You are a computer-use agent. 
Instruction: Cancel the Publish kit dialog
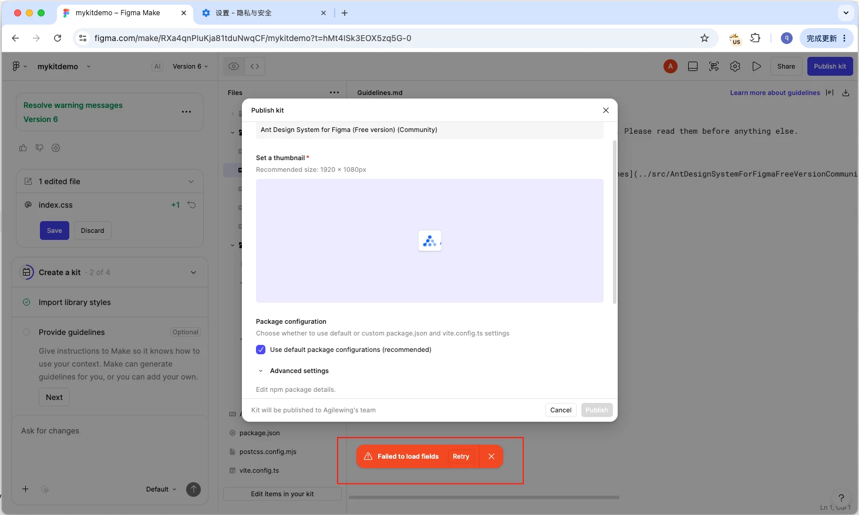click(x=561, y=410)
